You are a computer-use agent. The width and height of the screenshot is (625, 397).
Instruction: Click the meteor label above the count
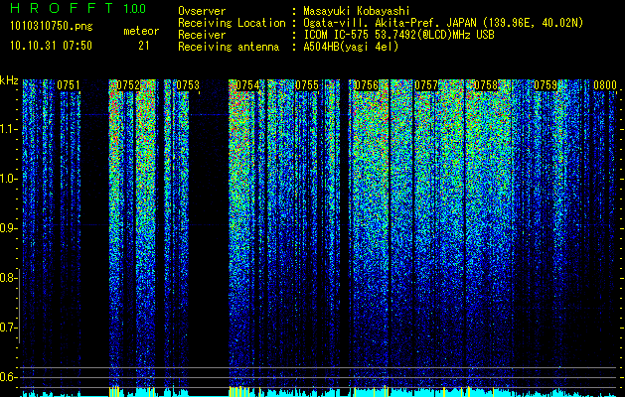click(x=141, y=31)
